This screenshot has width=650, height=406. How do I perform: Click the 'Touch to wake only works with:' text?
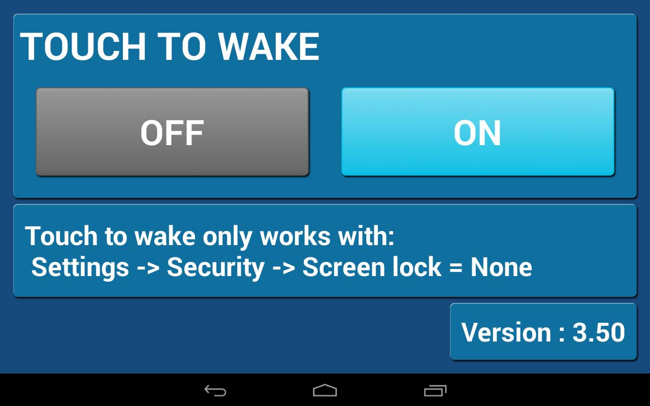[x=210, y=236]
